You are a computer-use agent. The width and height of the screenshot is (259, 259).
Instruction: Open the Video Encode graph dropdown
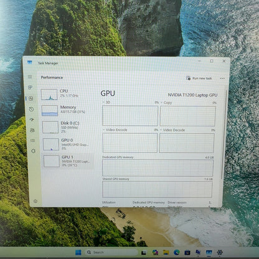[104, 129]
